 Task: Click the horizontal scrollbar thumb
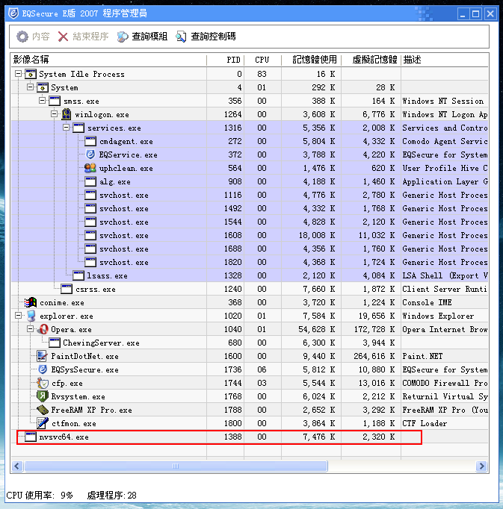point(176,466)
